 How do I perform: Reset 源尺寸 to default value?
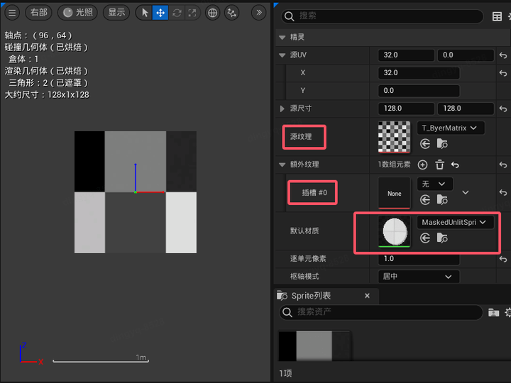503,109
